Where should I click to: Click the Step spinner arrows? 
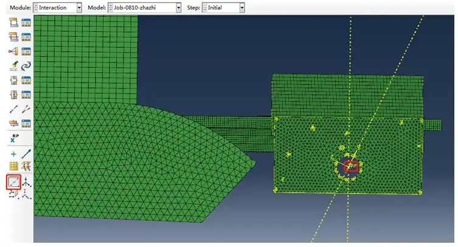(x=204, y=7)
